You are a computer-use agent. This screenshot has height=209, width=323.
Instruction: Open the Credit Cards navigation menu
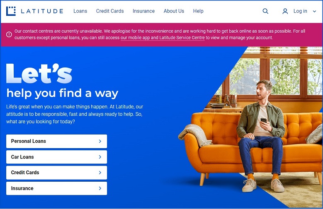point(110,11)
